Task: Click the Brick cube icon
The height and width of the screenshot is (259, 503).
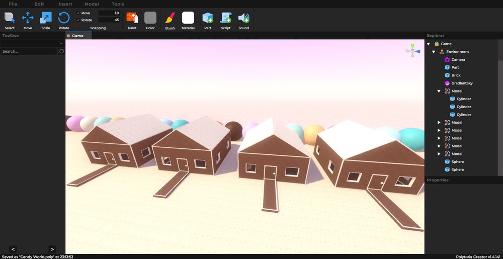Action: point(447,75)
